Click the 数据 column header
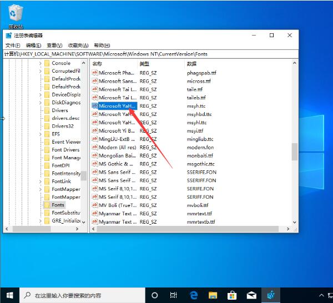This screenshot has width=333, height=303. pyautogui.click(x=191, y=64)
